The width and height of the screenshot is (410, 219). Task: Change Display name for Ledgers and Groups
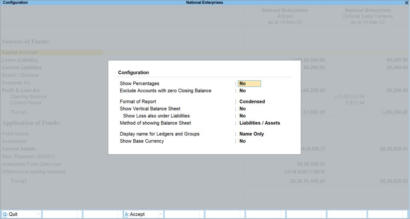coord(251,134)
